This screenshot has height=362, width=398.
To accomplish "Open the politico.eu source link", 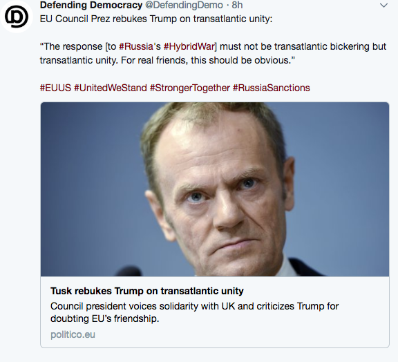I will coord(73,334).
